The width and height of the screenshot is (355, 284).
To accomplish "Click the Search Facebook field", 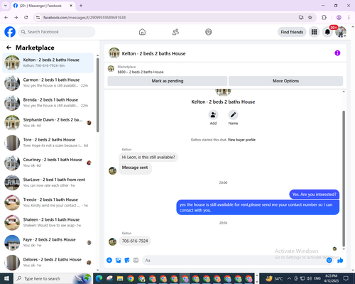I will [x=57, y=32].
